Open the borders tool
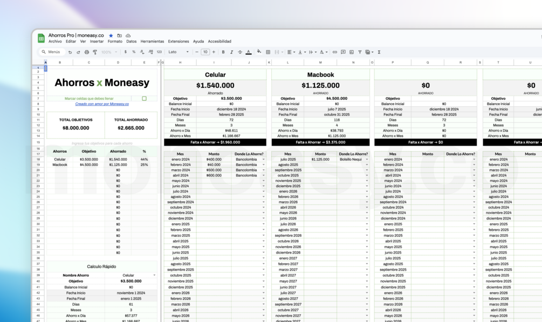Image resolution: width=542 pixels, height=322 pixels. coord(268,52)
